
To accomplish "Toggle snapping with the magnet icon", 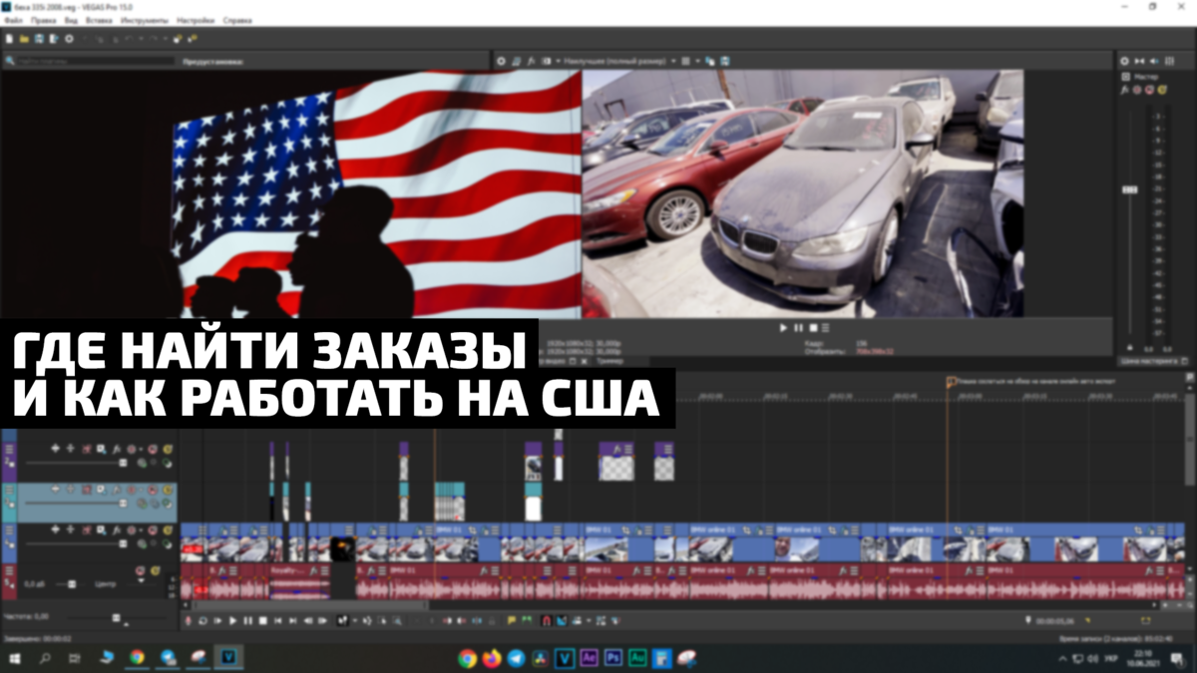I will click(x=546, y=620).
